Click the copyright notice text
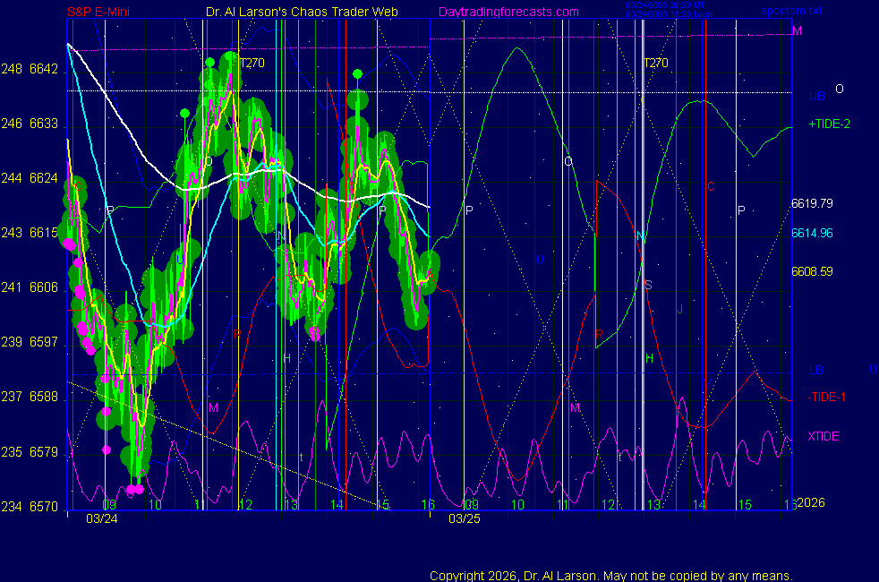This screenshot has height=582, width=879. 610,576
